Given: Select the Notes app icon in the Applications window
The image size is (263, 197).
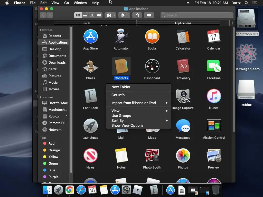Looking at the screenshot, I should point(121,155).
